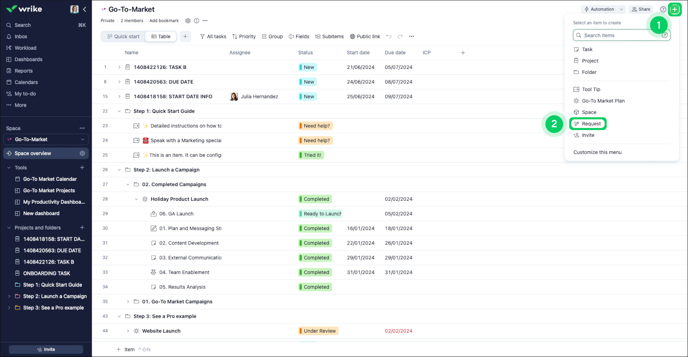Click the info icon beside Add bookmark

point(196,21)
